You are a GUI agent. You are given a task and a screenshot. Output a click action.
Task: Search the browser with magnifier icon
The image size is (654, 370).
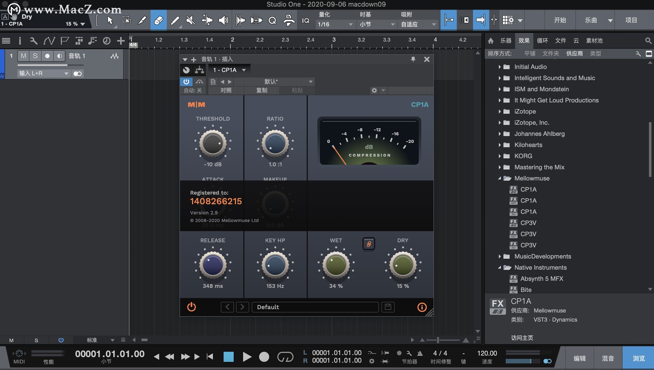point(648,41)
